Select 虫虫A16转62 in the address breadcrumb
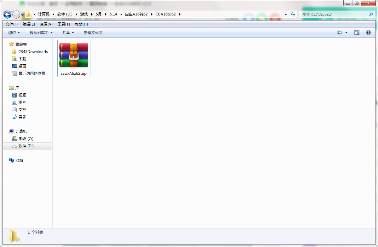Image resolution: width=378 pixels, height=247 pixels. [x=136, y=14]
